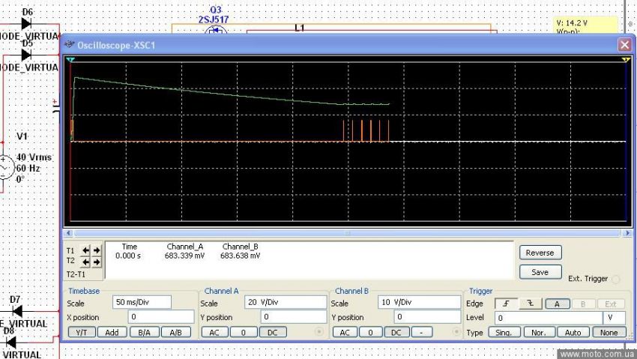Click the oscilloscope window title icon
637x359 pixels.
coord(70,44)
